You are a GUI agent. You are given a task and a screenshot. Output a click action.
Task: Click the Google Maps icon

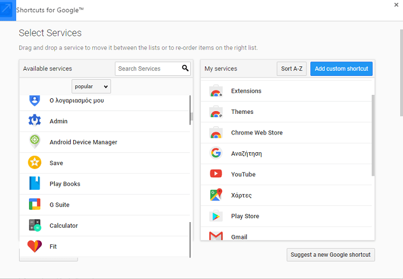pyautogui.click(x=216, y=195)
